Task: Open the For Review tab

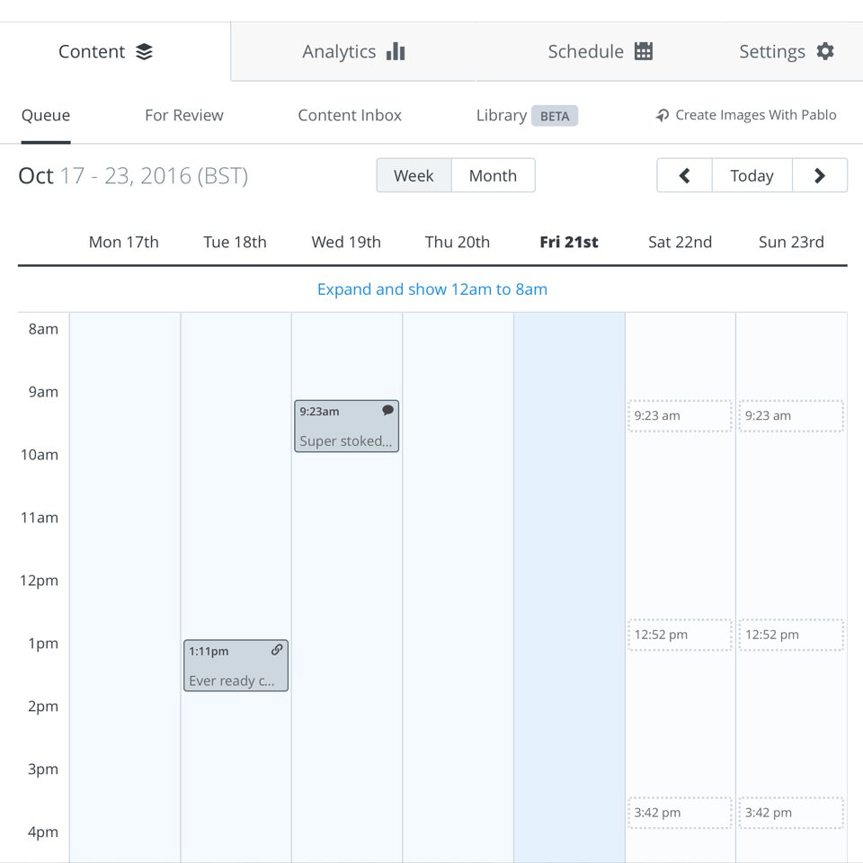Action: pyautogui.click(x=184, y=115)
